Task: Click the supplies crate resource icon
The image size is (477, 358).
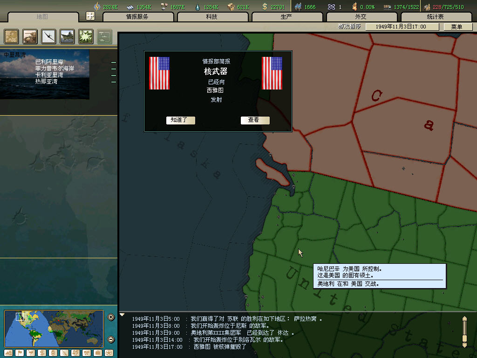Action: click(231, 7)
